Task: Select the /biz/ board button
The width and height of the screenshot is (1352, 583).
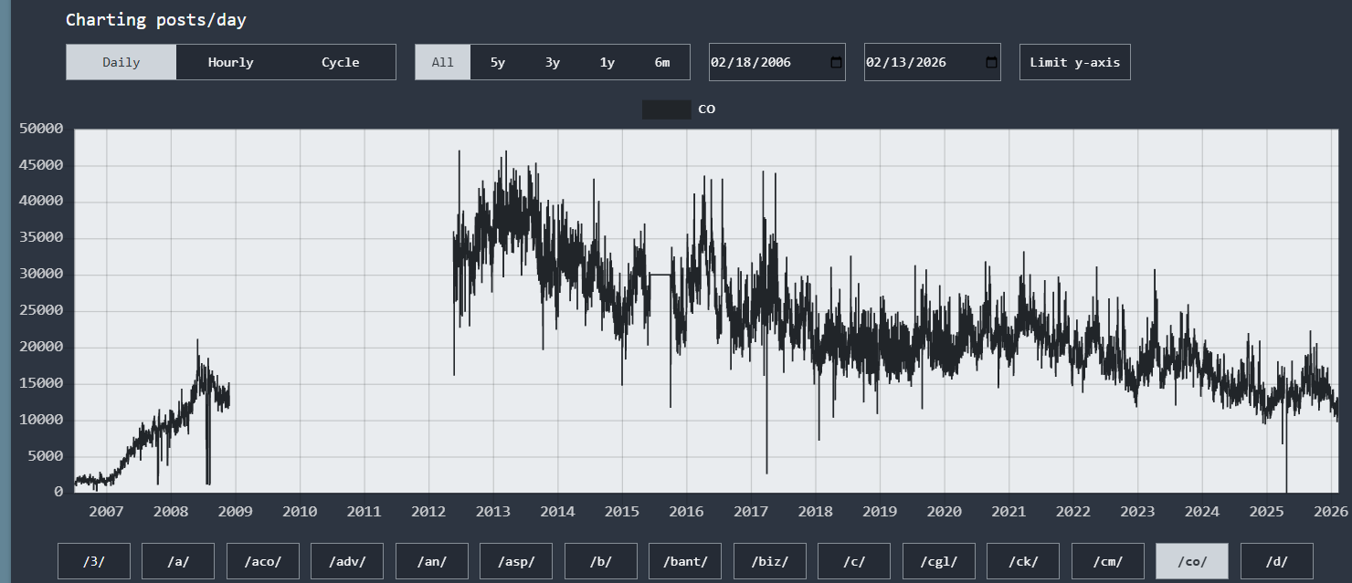Action: (x=770, y=561)
